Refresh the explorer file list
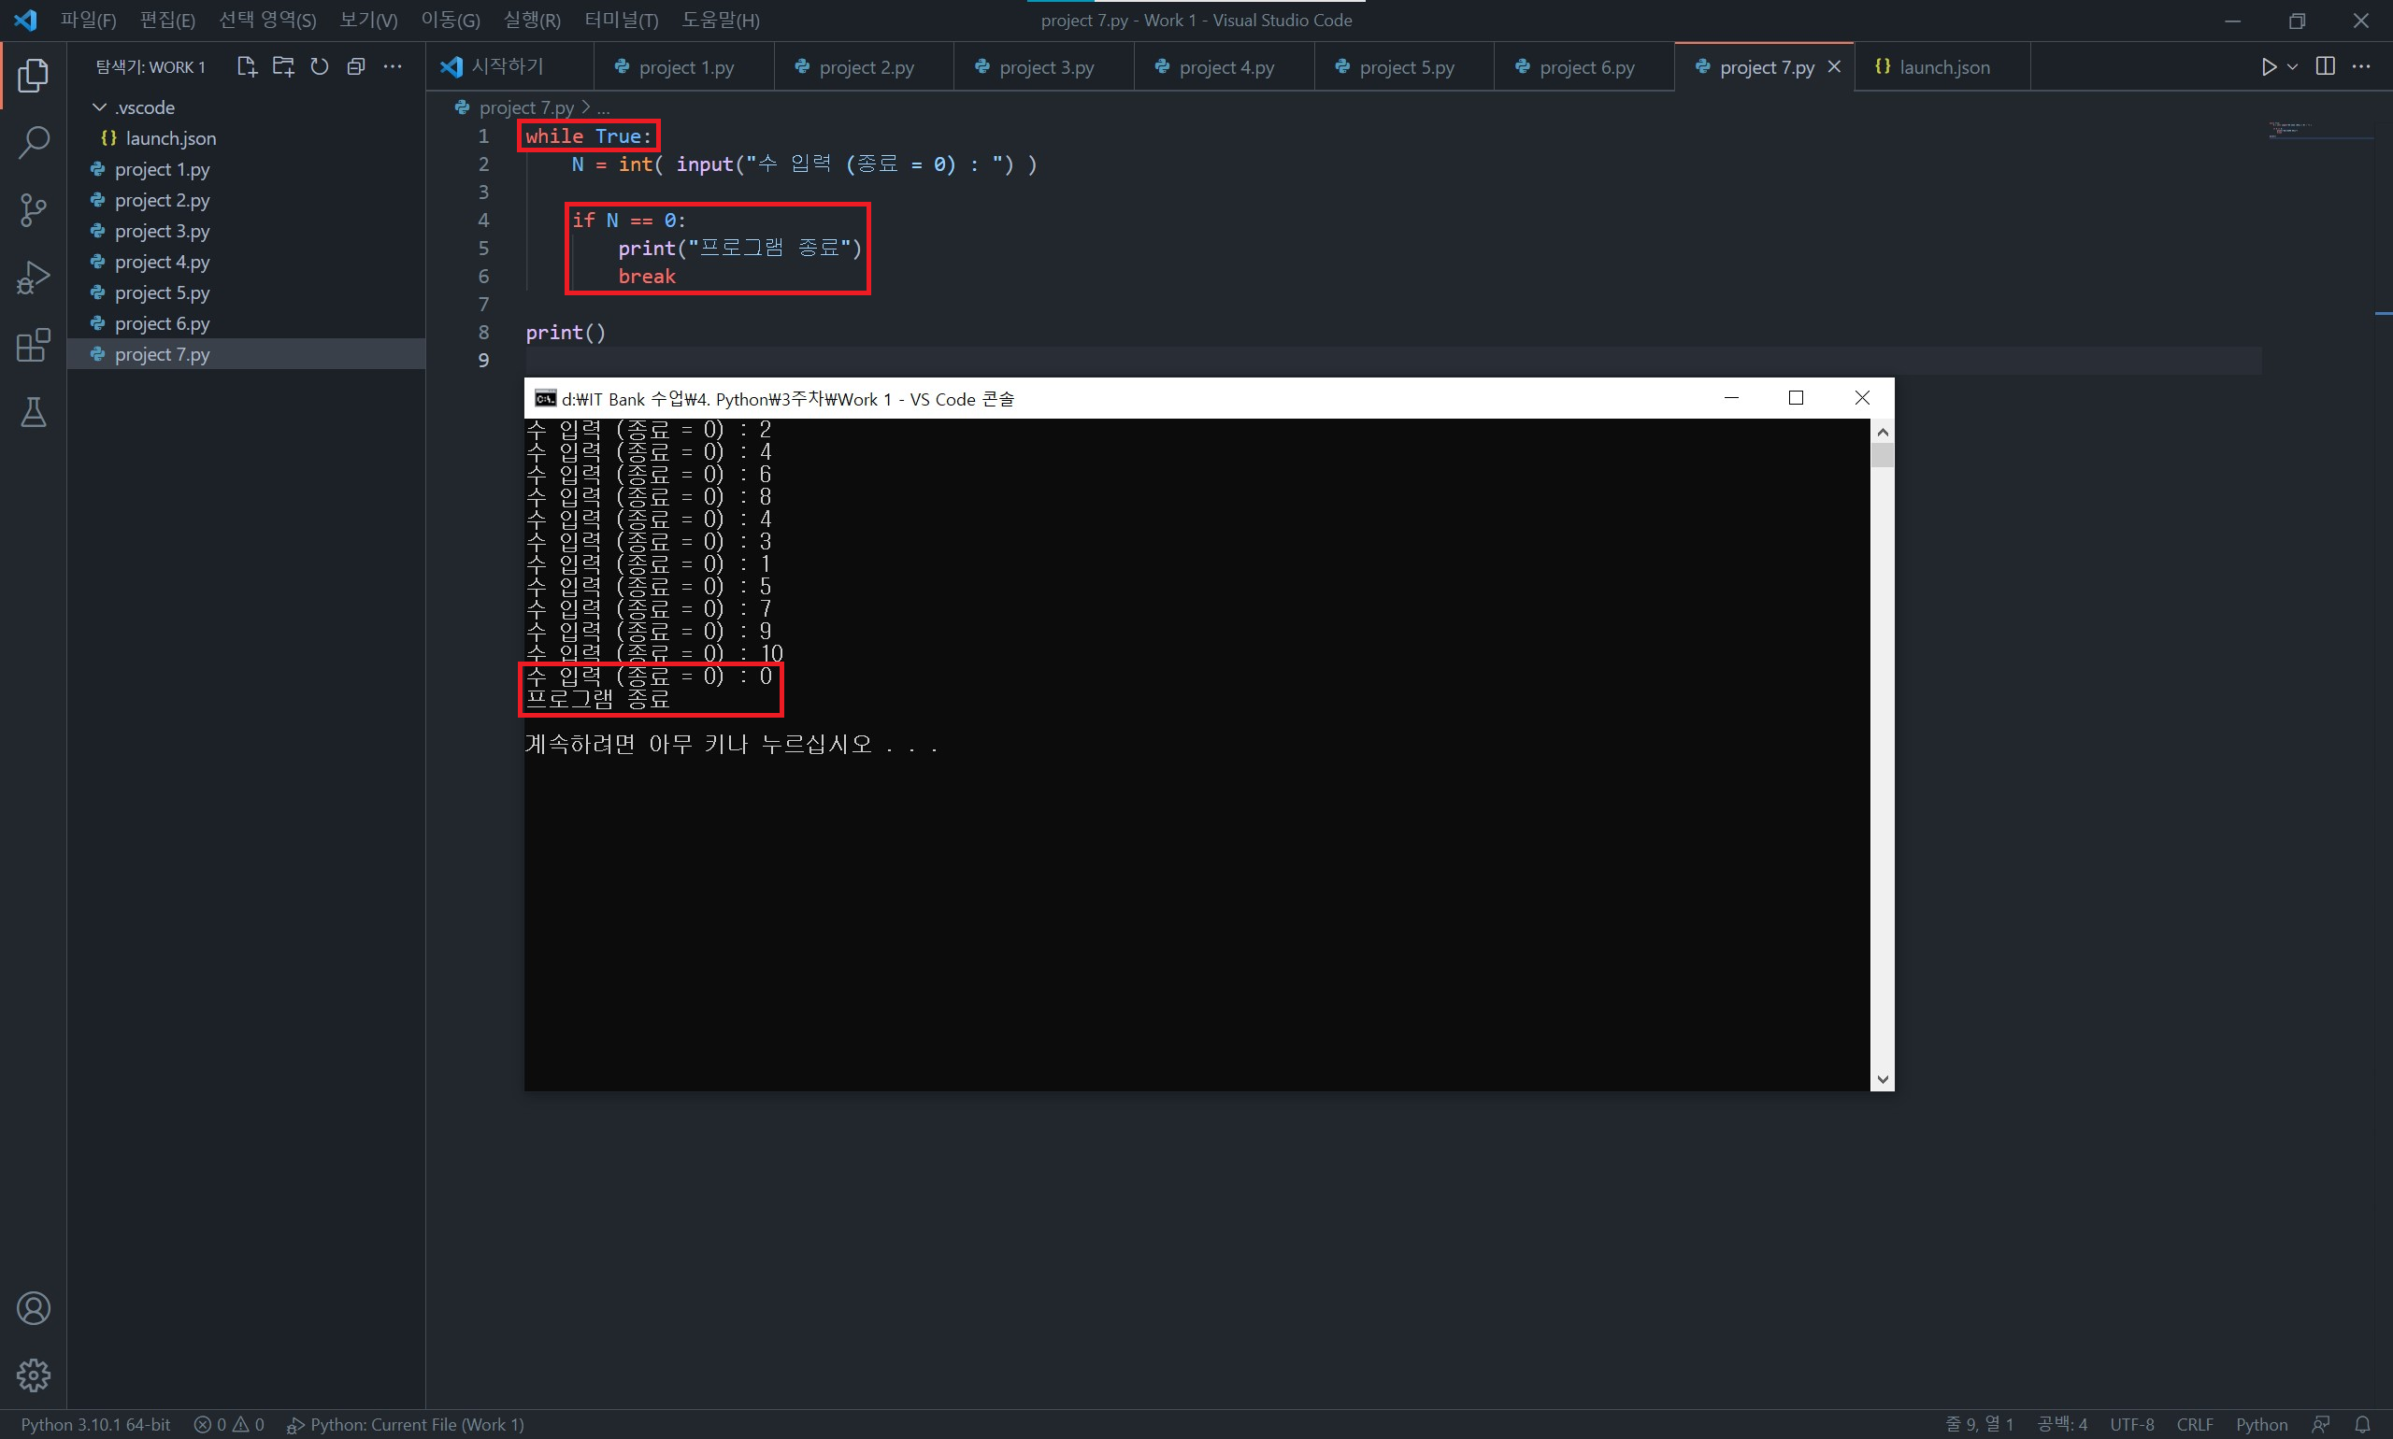This screenshot has width=2393, height=1439. click(319, 67)
